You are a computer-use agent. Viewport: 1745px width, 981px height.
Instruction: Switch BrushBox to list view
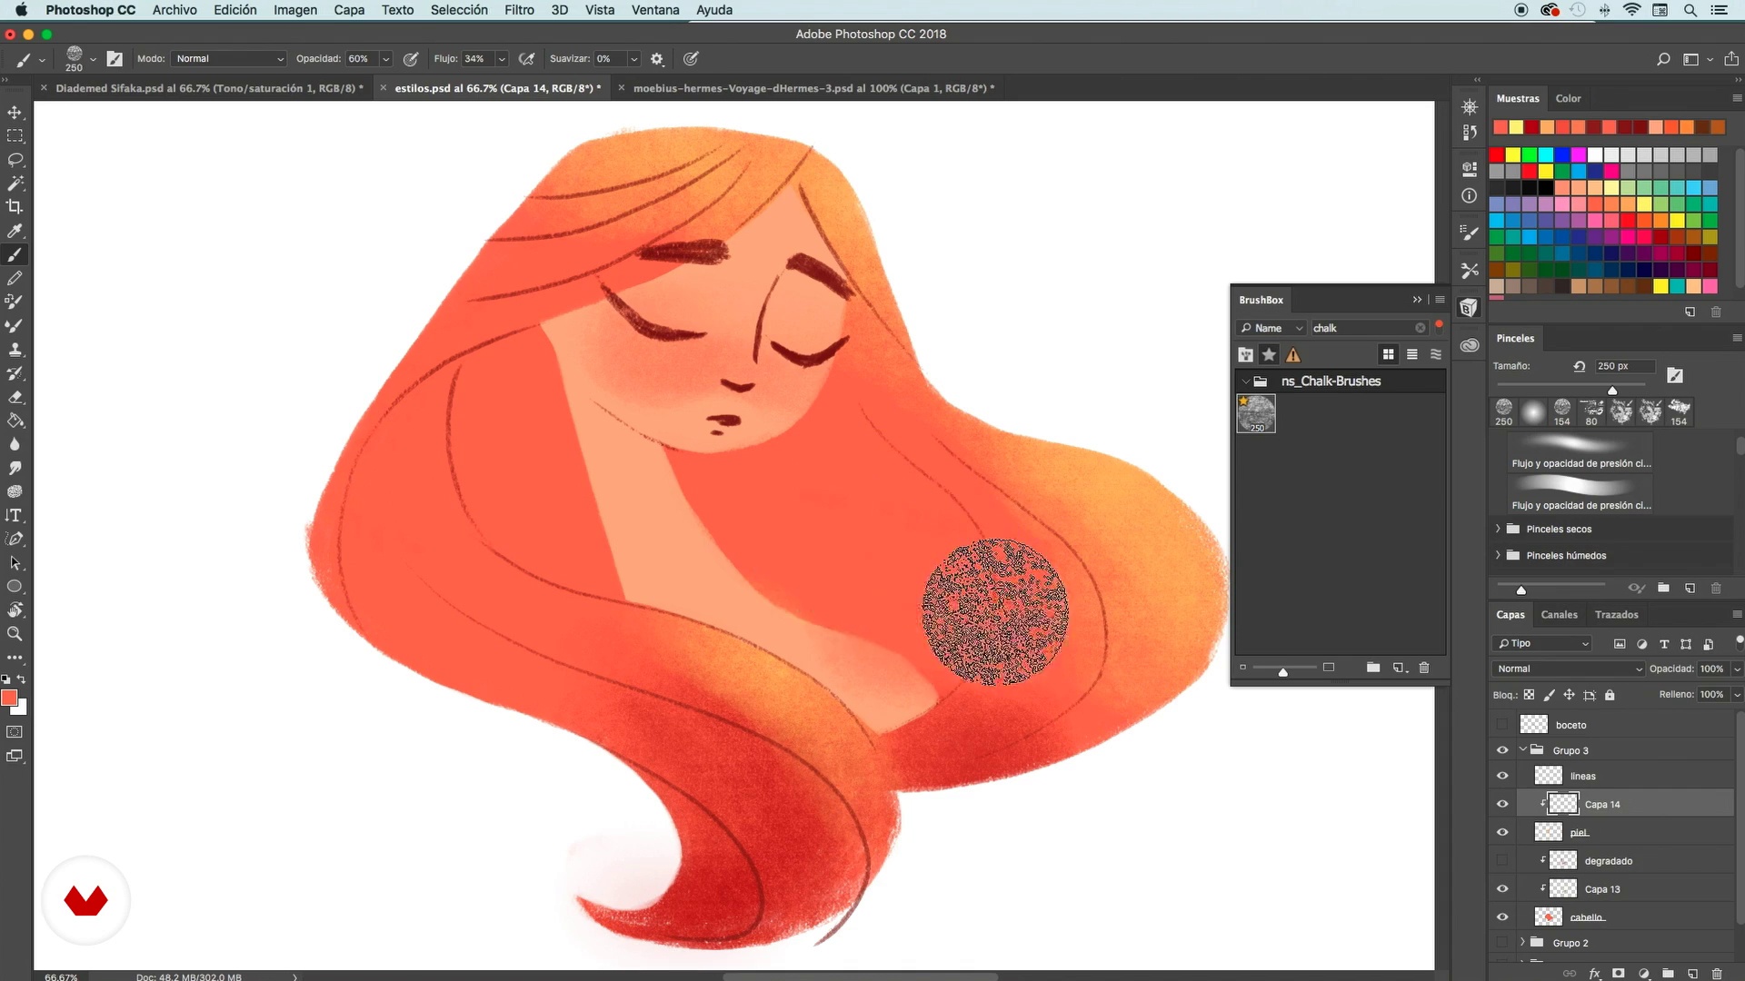[x=1411, y=354]
